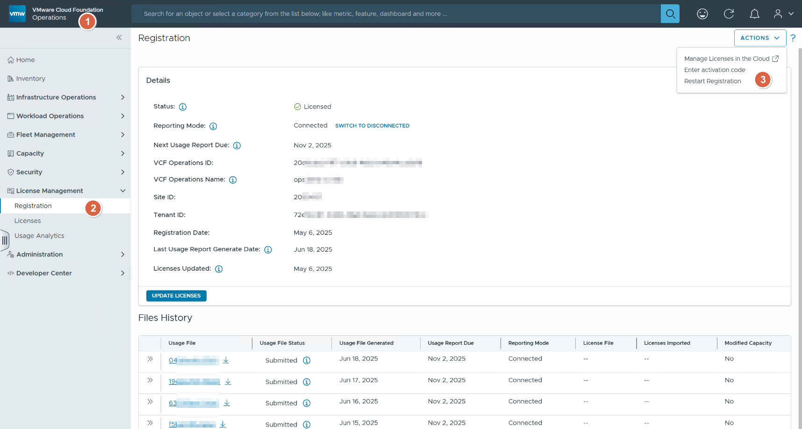Expand the Jun 15, 2025 file row
The image size is (802, 429).
click(150, 422)
